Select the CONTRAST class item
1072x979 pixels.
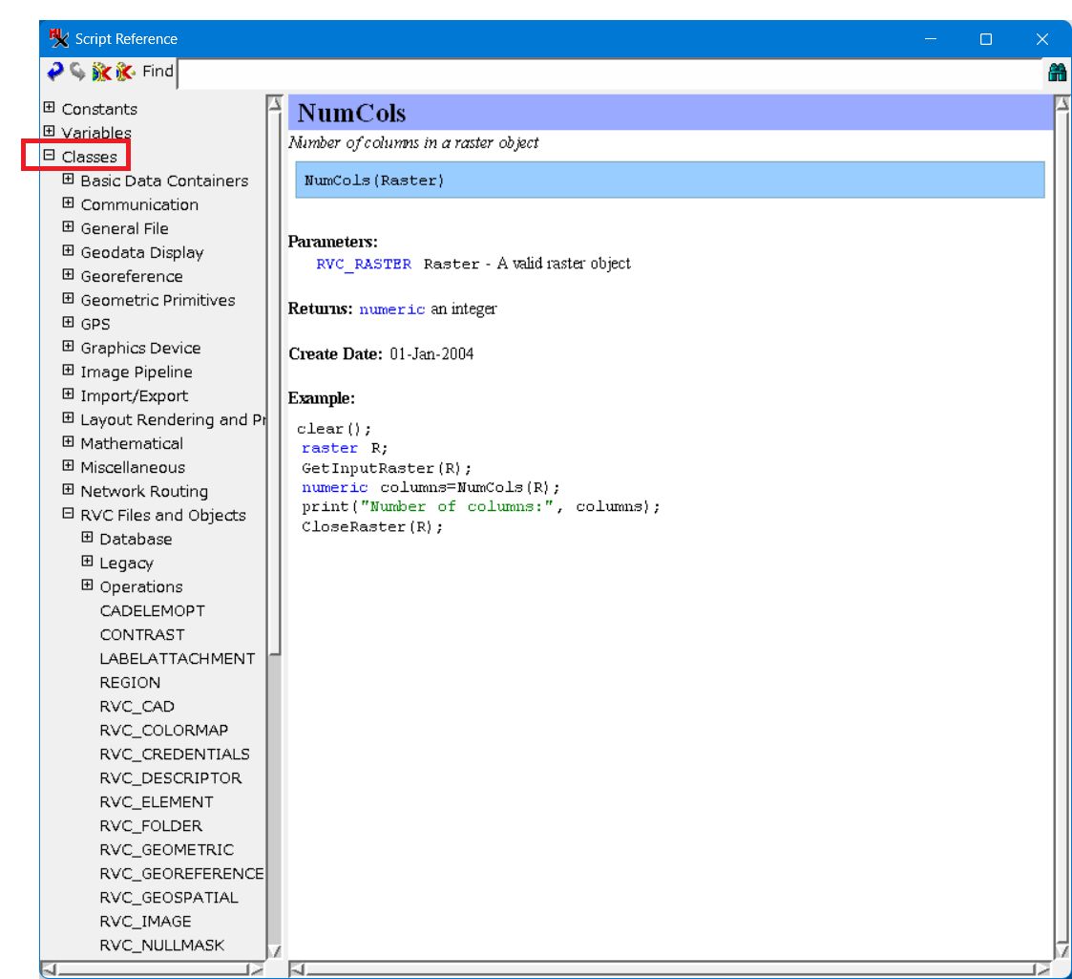tap(142, 634)
